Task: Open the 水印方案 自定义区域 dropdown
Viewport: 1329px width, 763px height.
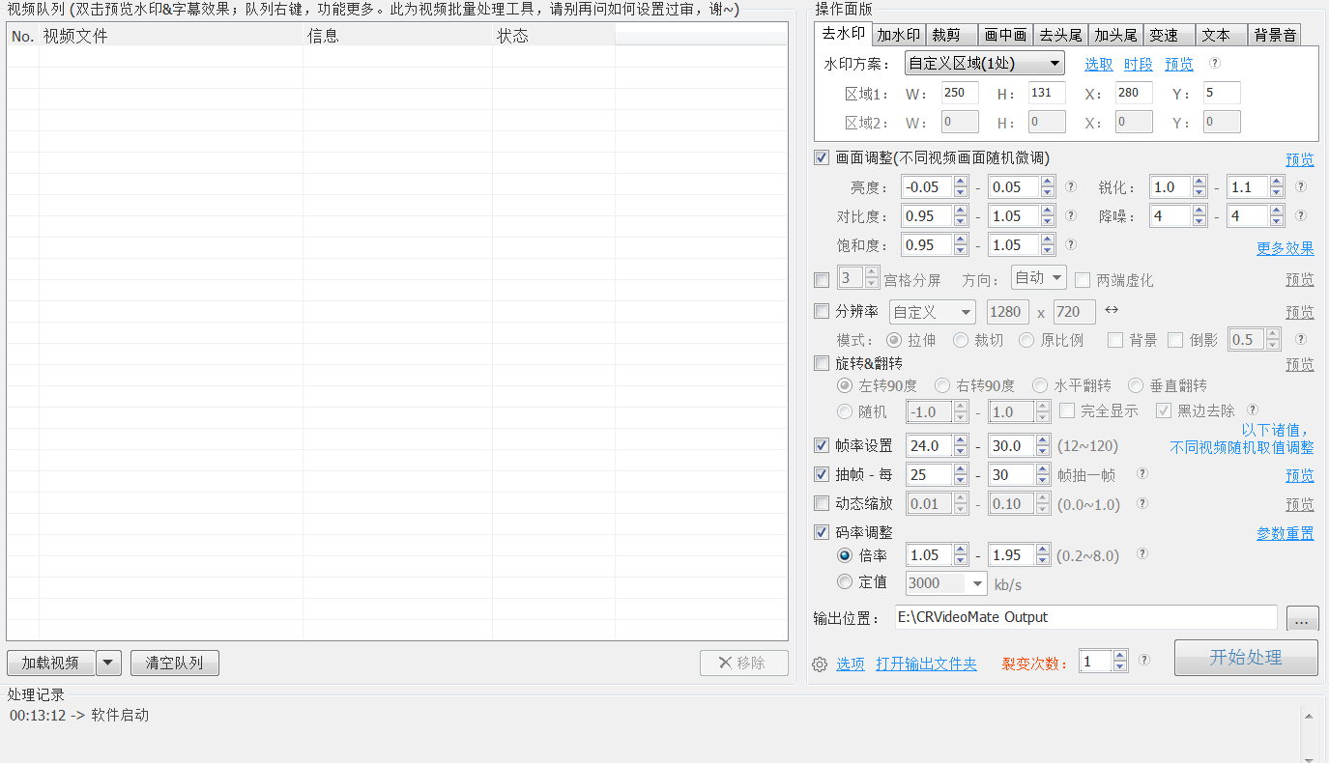Action: pyautogui.click(x=984, y=64)
